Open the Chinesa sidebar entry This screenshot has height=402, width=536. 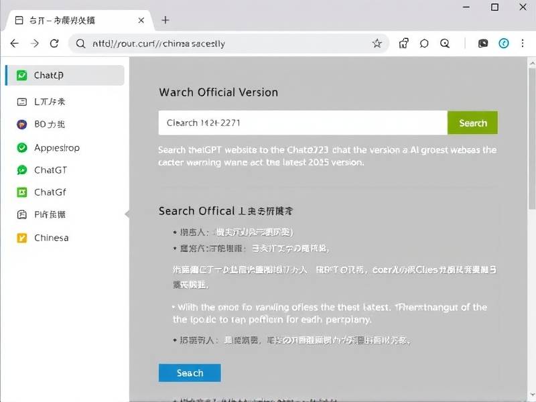pyautogui.click(x=51, y=238)
